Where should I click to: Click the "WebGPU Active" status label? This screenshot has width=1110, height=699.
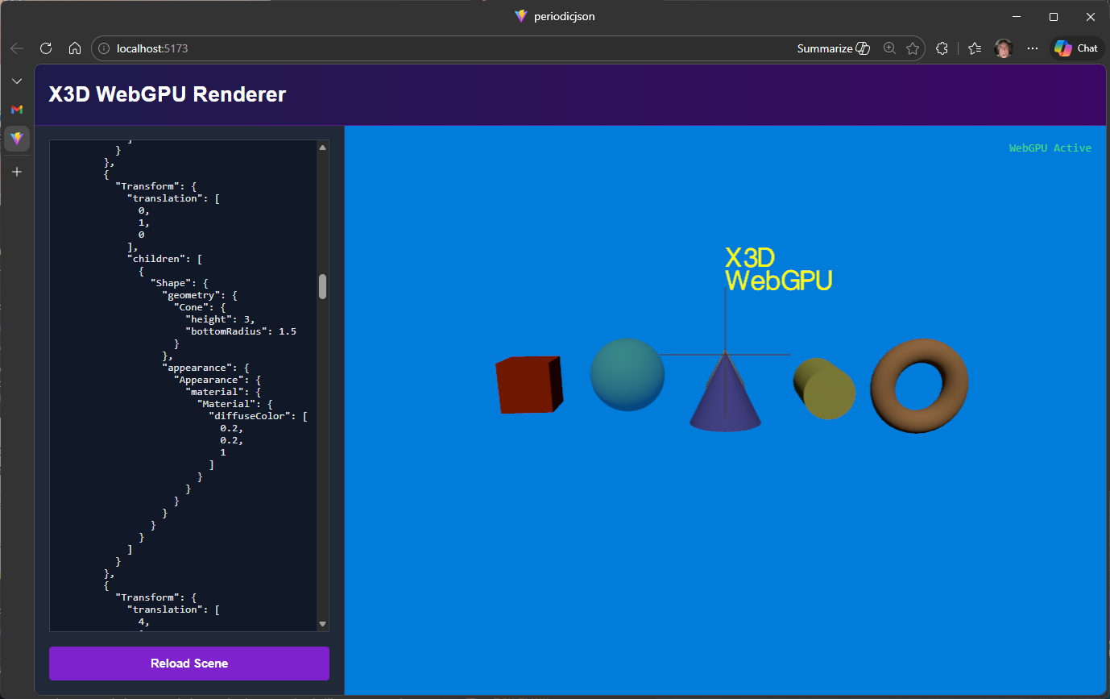pos(1050,148)
